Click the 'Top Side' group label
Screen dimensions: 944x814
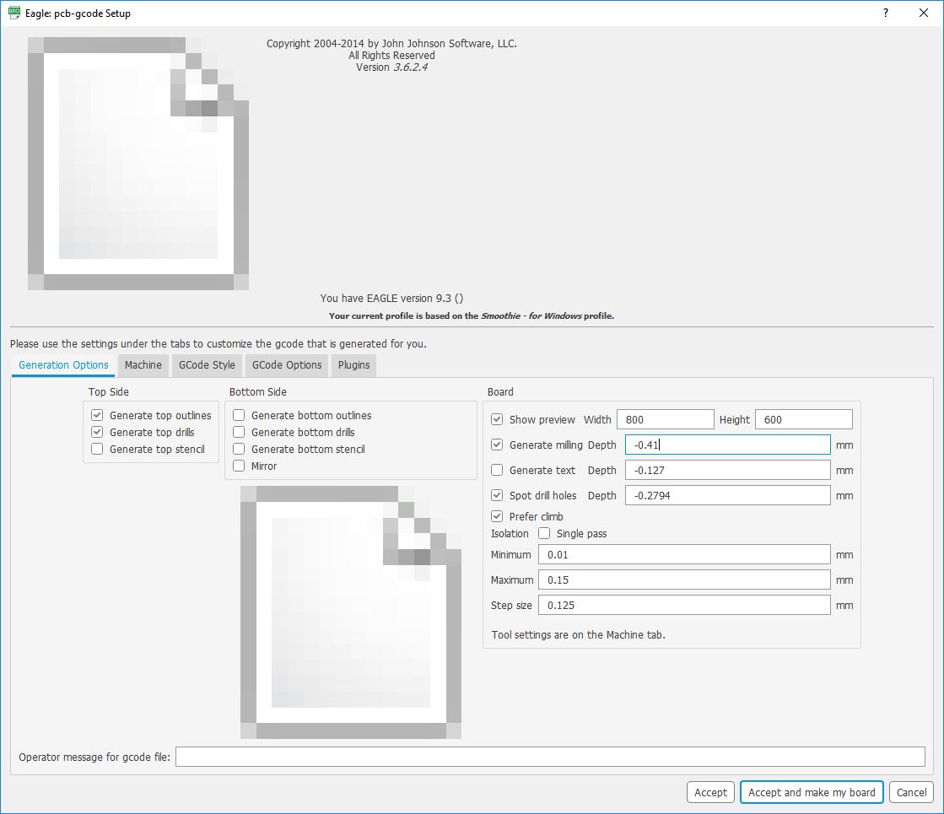pos(108,392)
